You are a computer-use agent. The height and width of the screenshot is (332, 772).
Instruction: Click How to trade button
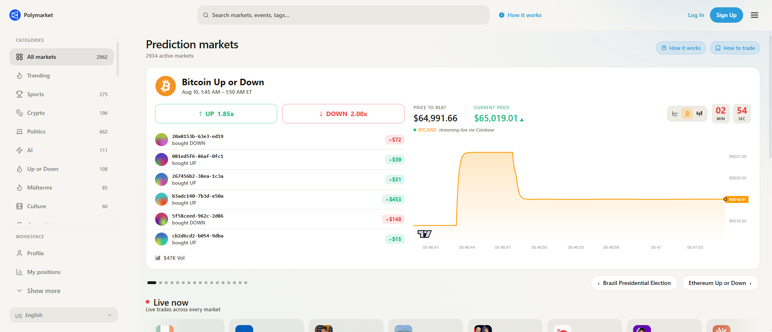click(x=735, y=48)
